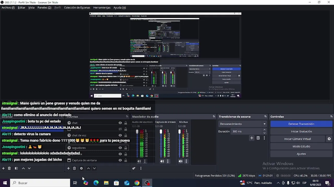Viewport: 334px width, 187px height.
Task: Open audio mixer panel three-dot menu
Action: [x=141, y=168]
